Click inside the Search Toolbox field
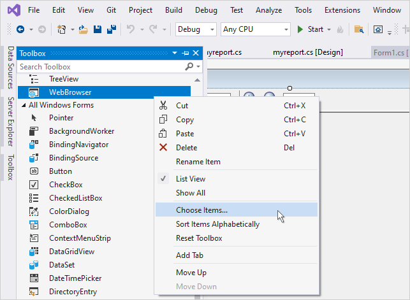 click(99, 66)
